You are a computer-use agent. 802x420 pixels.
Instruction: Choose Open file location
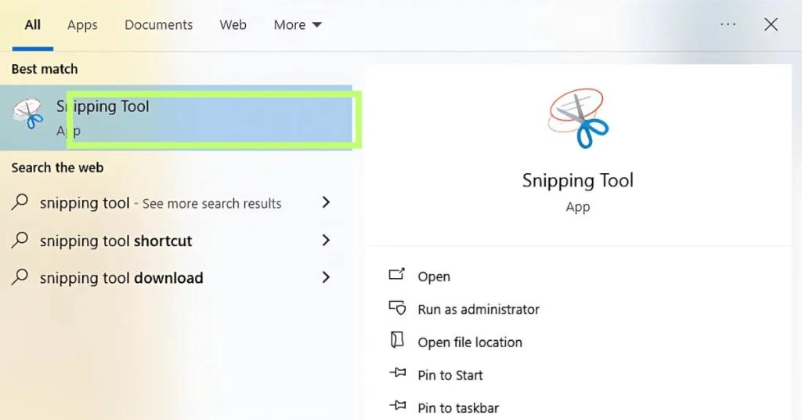[x=470, y=342]
